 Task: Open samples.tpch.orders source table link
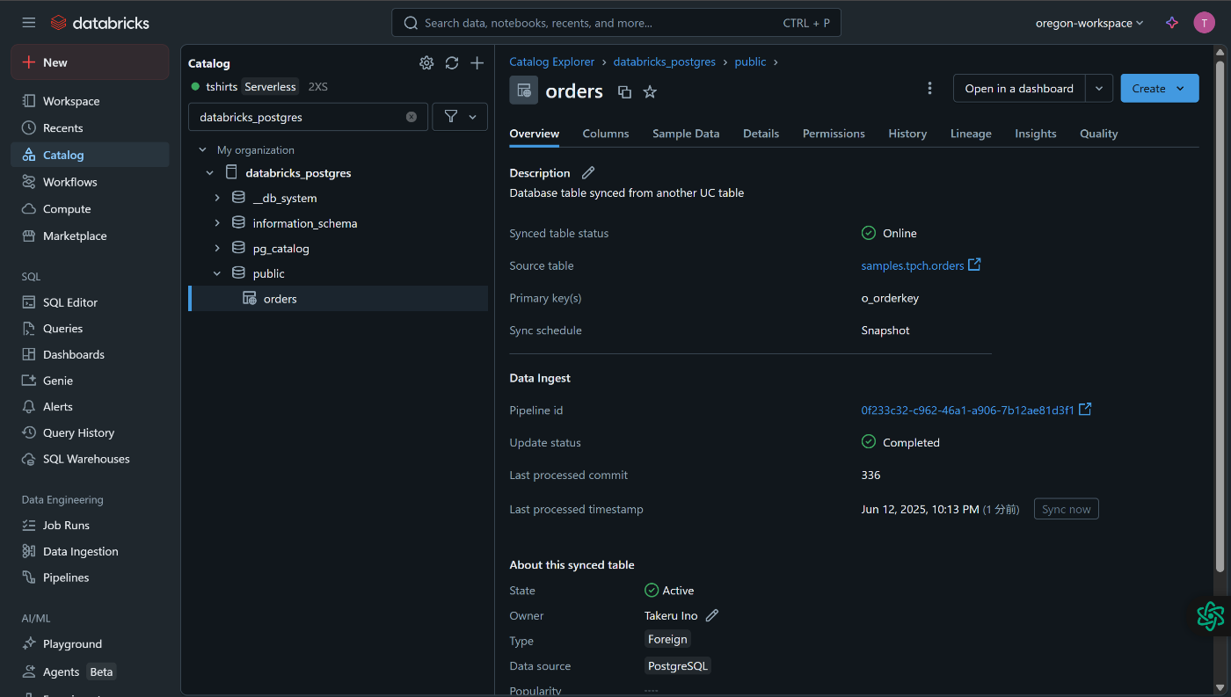click(913, 265)
